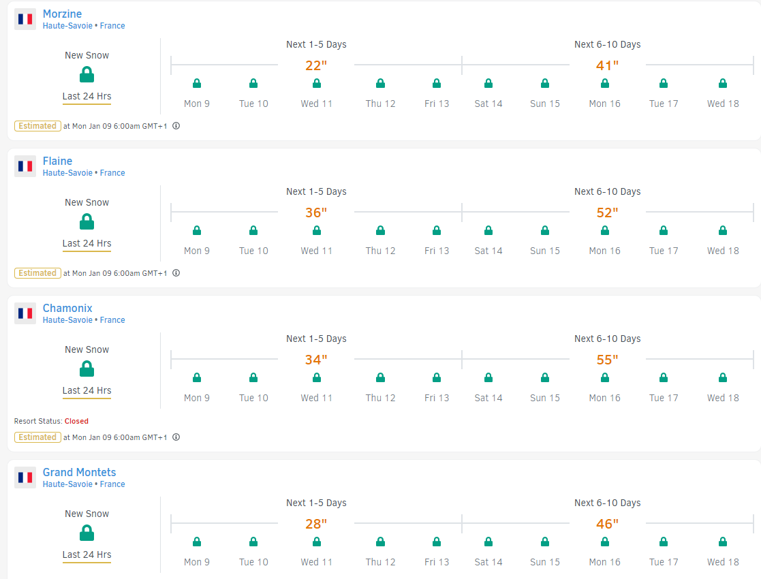Click the lock icon above Morzine Wed 11
This screenshot has height=579, width=761.
point(317,84)
